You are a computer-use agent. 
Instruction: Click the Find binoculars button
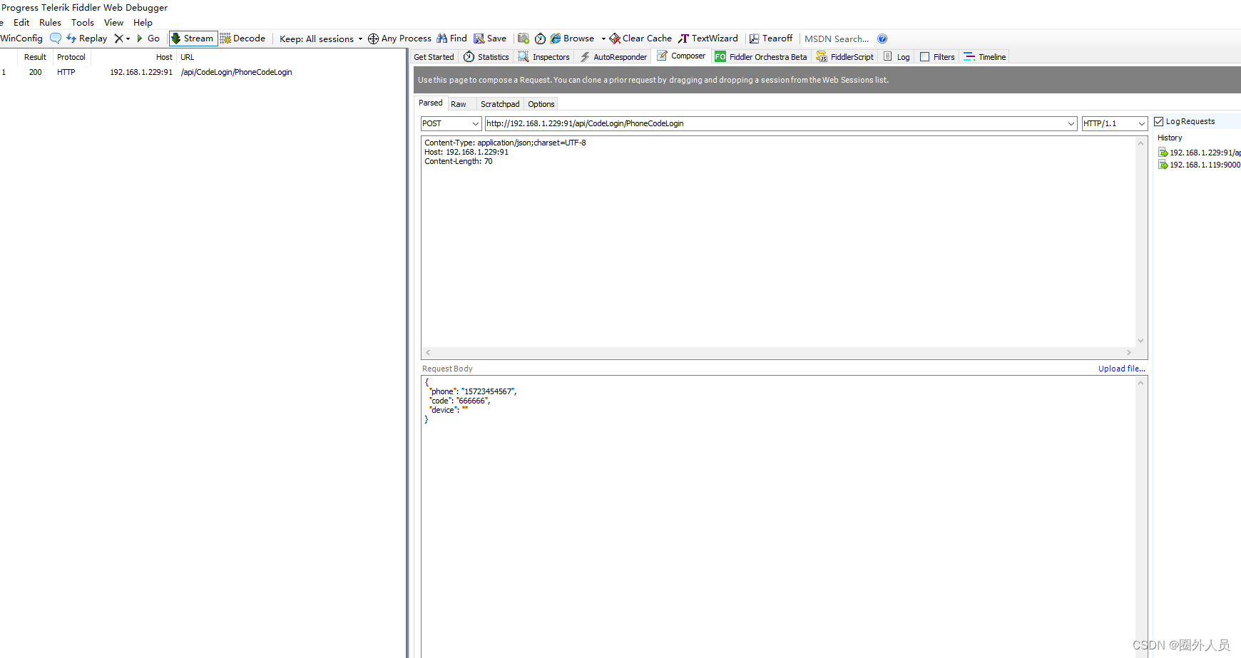point(451,38)
